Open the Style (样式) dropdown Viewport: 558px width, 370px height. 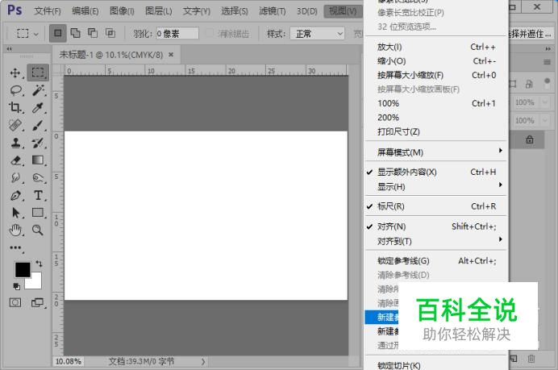coord(318,34)
